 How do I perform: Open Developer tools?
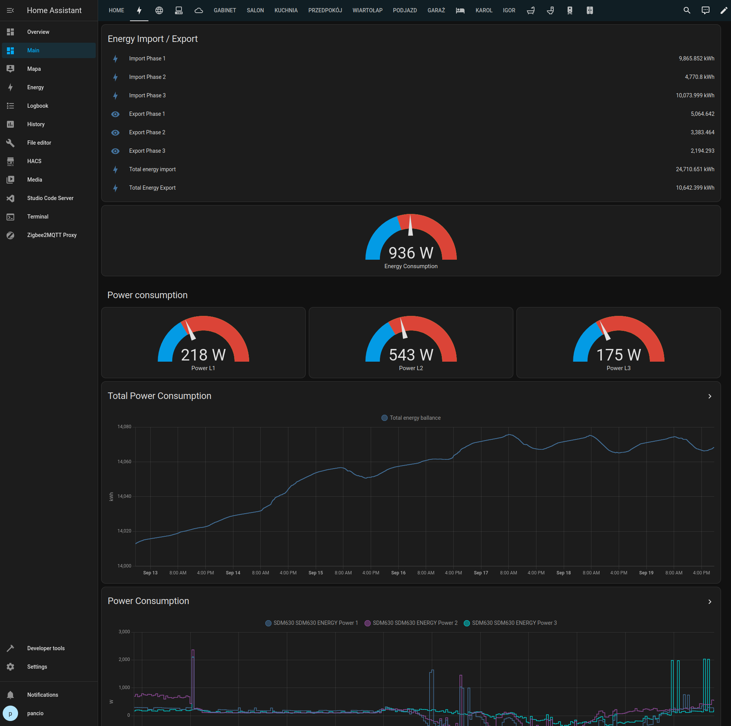[x=45, y=648]
